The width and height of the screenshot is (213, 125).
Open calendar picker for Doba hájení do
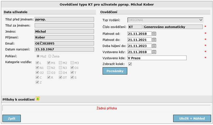(x=154, y=46)
